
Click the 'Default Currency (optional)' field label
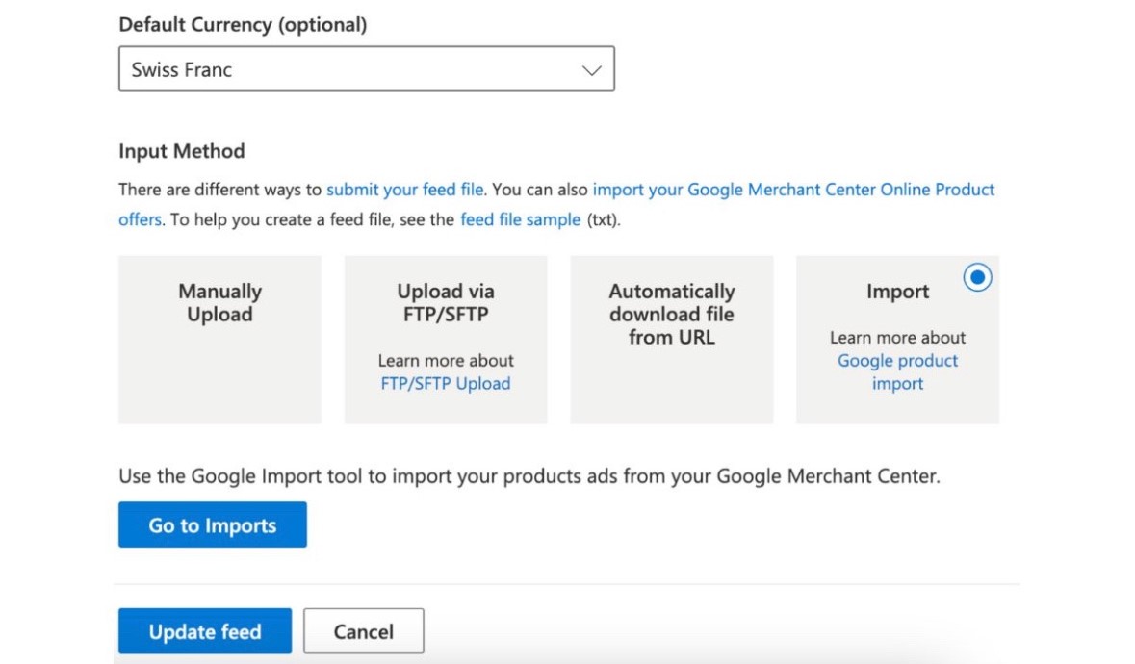tap(243, 25)
